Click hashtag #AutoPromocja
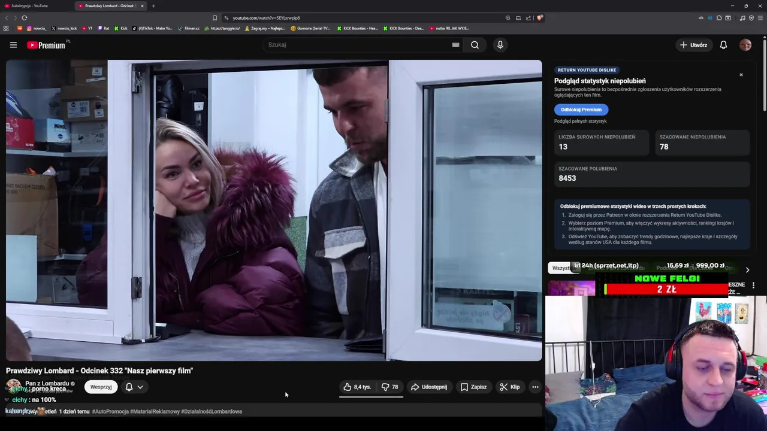This screenshot has width=767, height=431. 110,411
